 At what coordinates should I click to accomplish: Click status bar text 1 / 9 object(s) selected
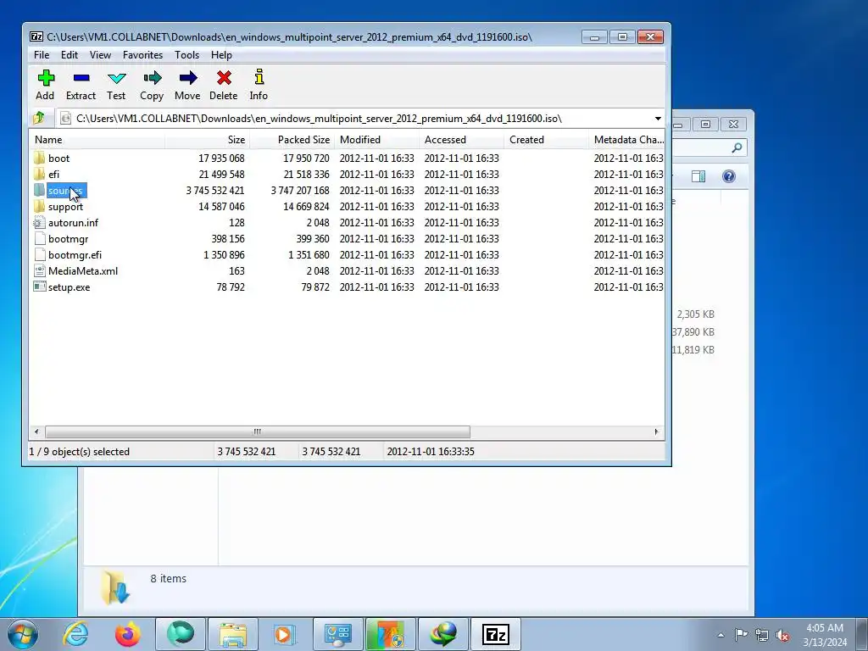click(79, 452)
